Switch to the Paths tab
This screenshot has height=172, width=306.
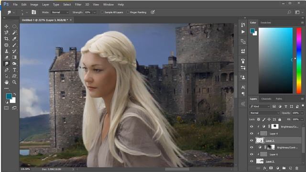[279, 99]
